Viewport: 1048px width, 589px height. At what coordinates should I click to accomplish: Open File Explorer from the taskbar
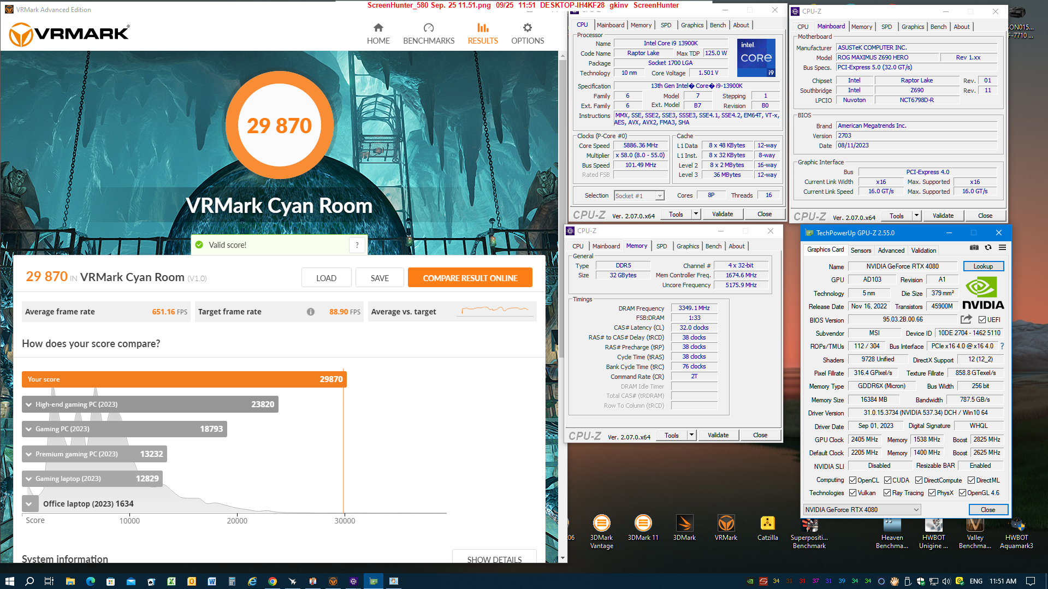tap(70, 581)
